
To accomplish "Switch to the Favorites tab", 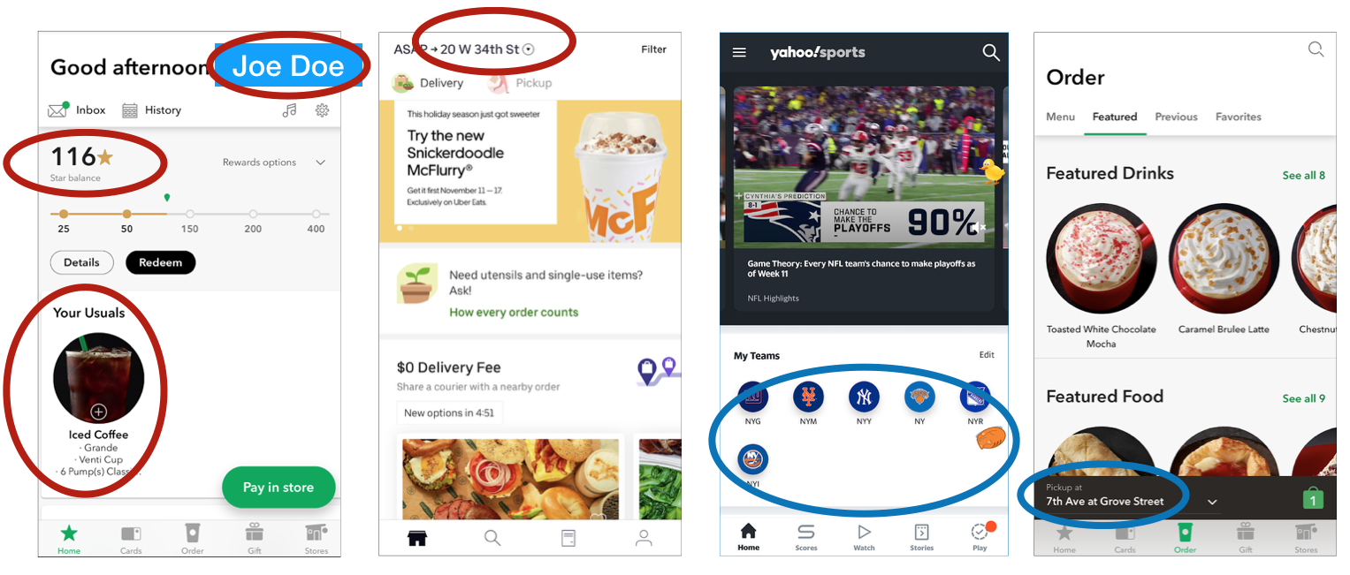I will click(x=1238, y=117).
